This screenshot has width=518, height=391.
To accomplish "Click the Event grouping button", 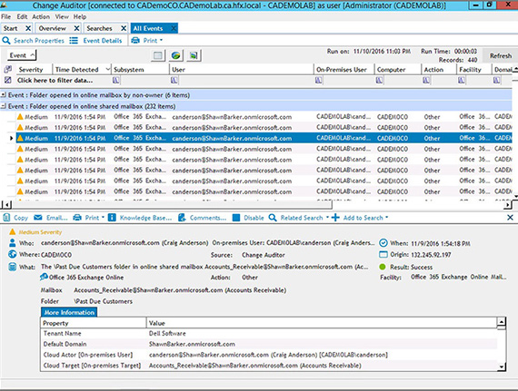I will [22, 55].
